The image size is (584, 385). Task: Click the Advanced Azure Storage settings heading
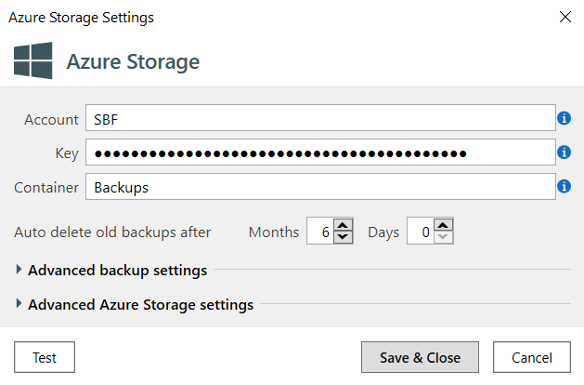(141, 304)
